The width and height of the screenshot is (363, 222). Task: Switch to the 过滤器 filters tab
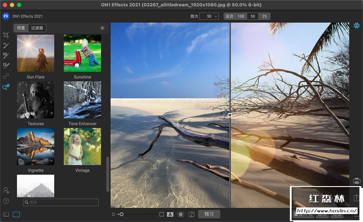[37, 28]
